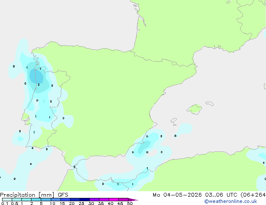Select the 2–5 mm legend swatch

[x=36, y=200]
